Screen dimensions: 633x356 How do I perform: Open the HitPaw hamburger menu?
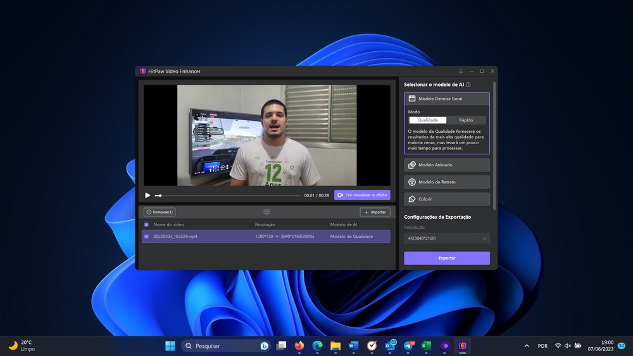(x=461, y=71)
